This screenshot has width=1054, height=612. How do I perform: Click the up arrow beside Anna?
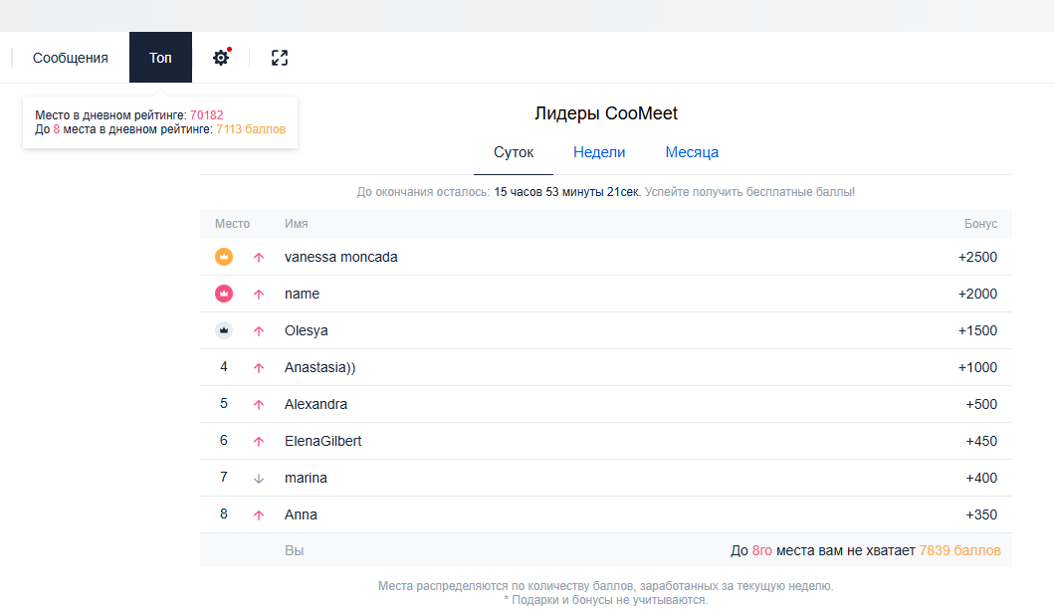click(x=259, y=515)
